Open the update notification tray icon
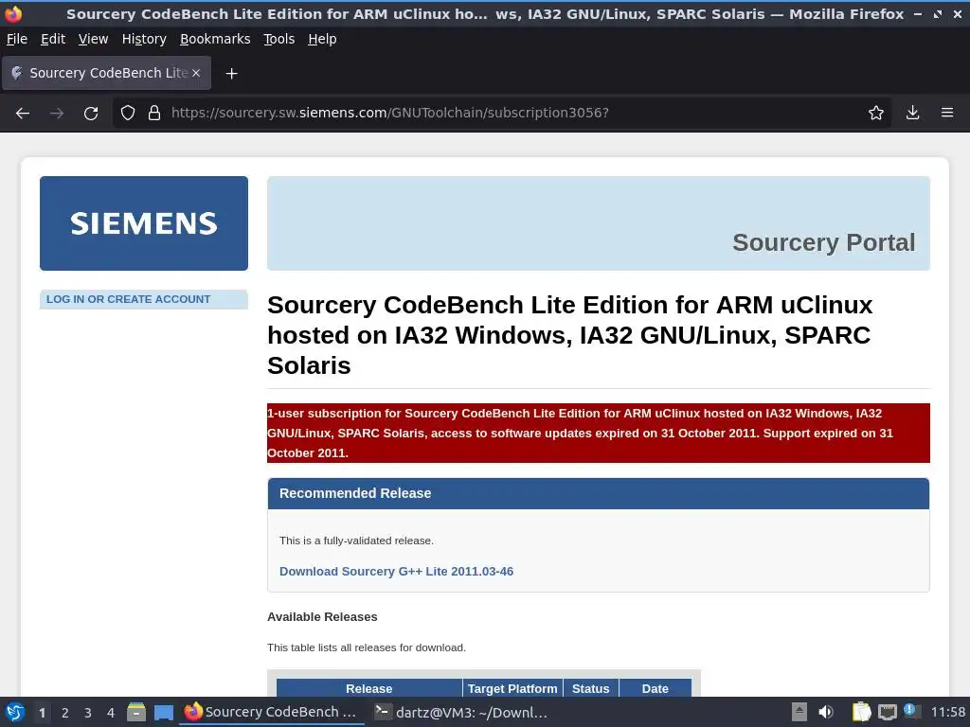This screenshot has width=970, height=727. (911, 711)
